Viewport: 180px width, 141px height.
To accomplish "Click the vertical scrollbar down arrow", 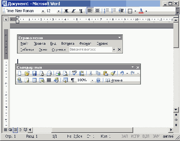I will click(176, 110).
